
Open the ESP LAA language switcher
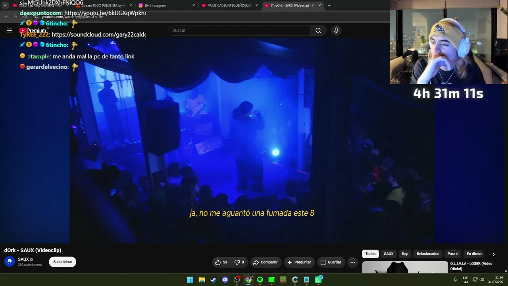(465, 280)
